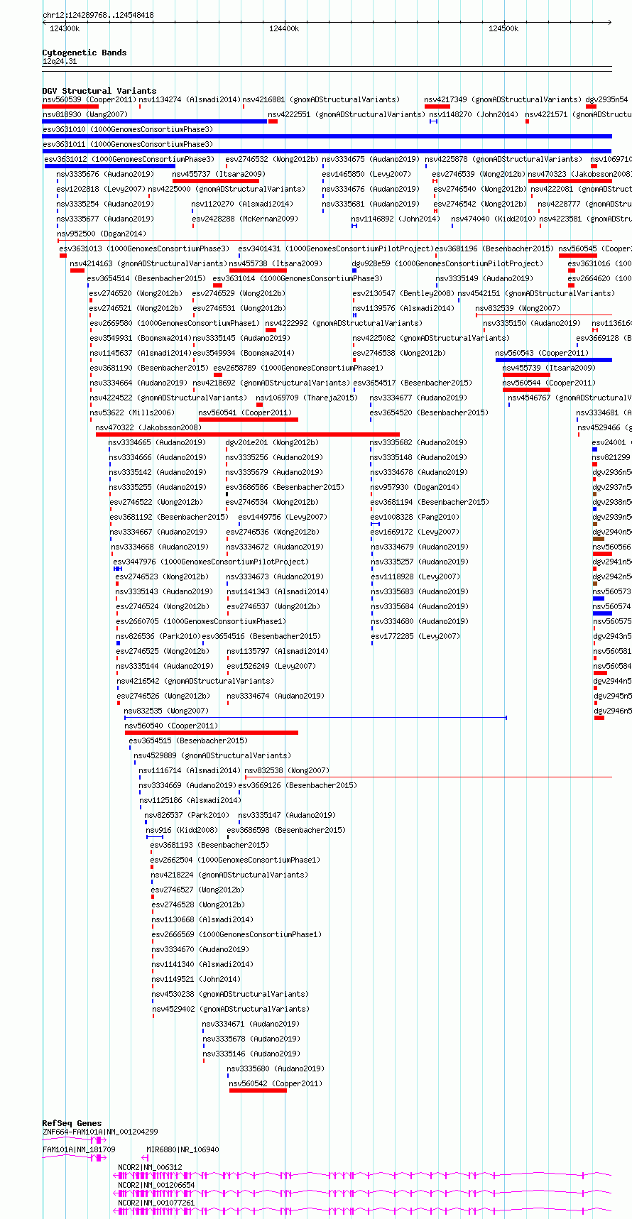
Task: Select nsv455737 (Itsara2009) label
Action: coord(219,175)
